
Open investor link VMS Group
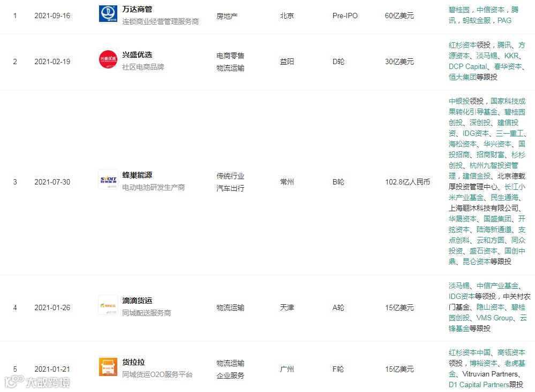494,318
